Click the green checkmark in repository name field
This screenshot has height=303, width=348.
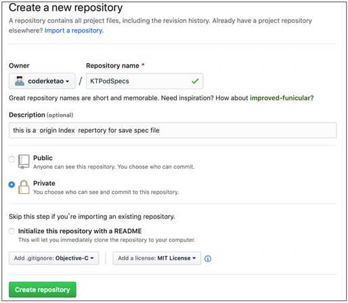[195, 81]
